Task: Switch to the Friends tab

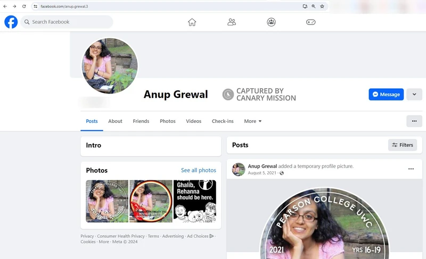Action: [141, 121]
